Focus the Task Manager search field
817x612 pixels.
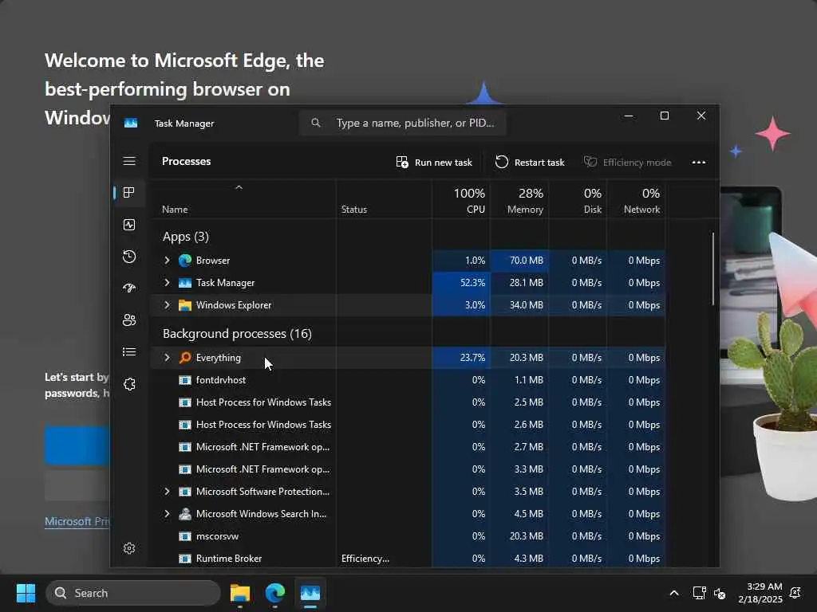402,123
